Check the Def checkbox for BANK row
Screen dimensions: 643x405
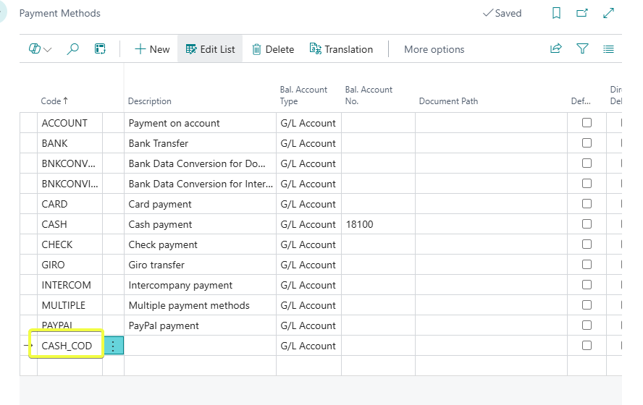[x=587, y=143]
